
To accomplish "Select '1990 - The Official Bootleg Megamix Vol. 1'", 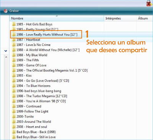I will [52, 70].
